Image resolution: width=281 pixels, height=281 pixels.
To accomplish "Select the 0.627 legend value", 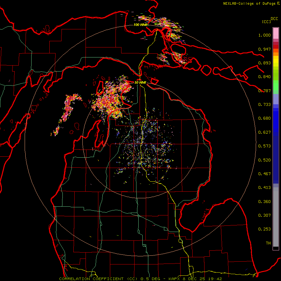I will [264, 132].
